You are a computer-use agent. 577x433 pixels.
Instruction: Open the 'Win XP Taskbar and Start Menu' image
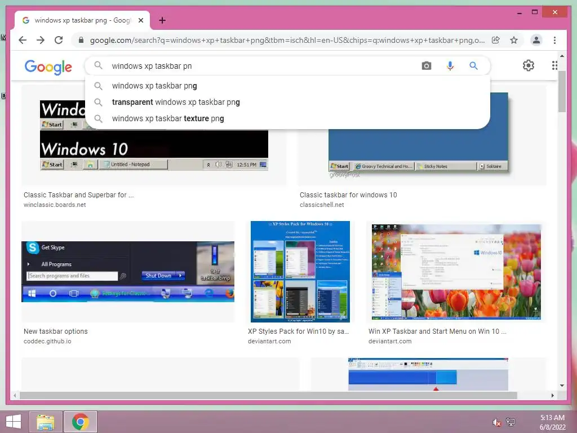click(456, 272)
